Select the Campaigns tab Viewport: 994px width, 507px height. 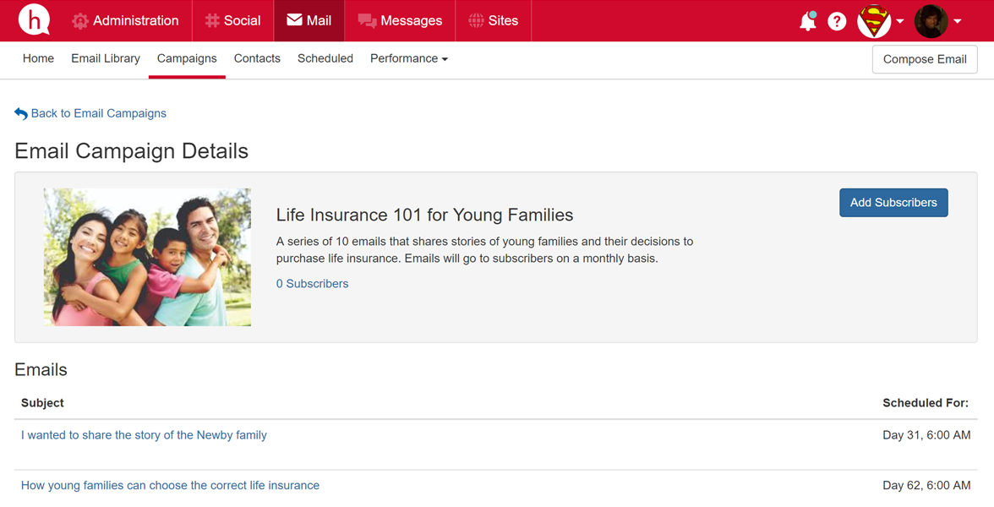[x=187, y=58]
